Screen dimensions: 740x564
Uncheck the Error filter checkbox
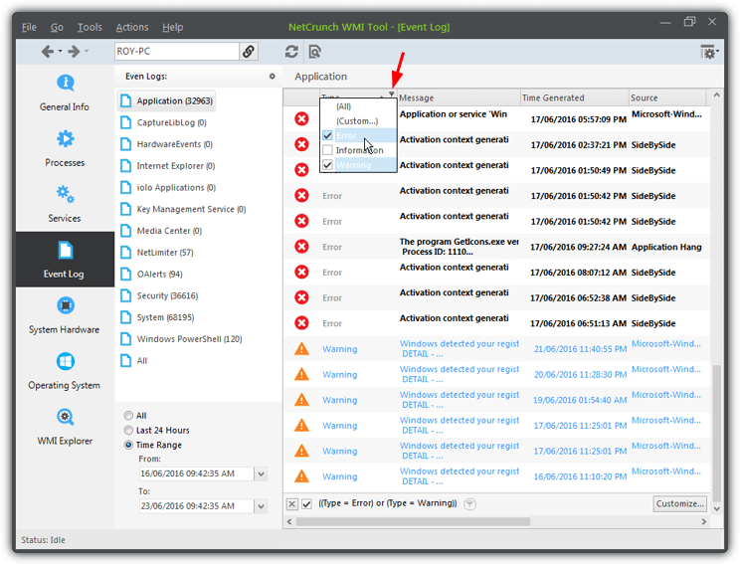click(327, 135)
